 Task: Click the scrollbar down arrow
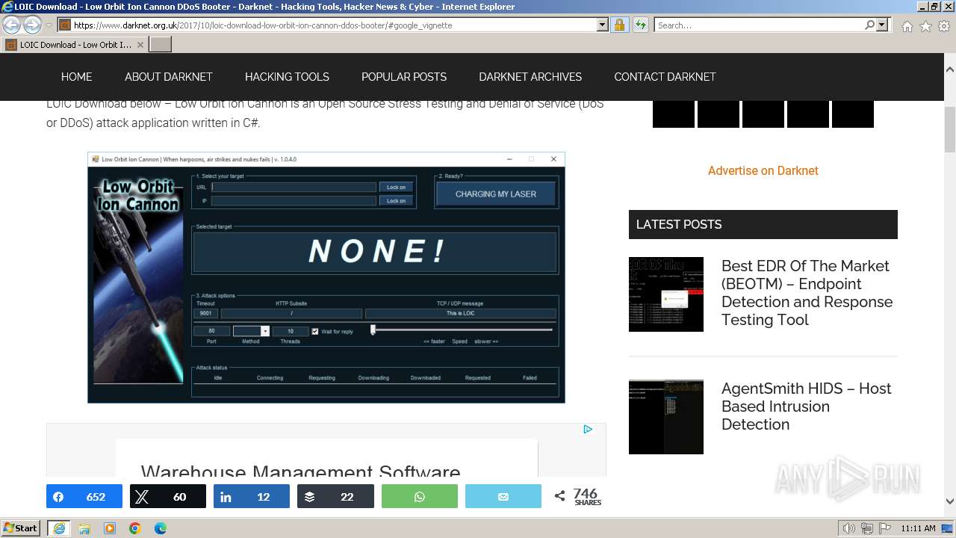click(x=950, y=501)
